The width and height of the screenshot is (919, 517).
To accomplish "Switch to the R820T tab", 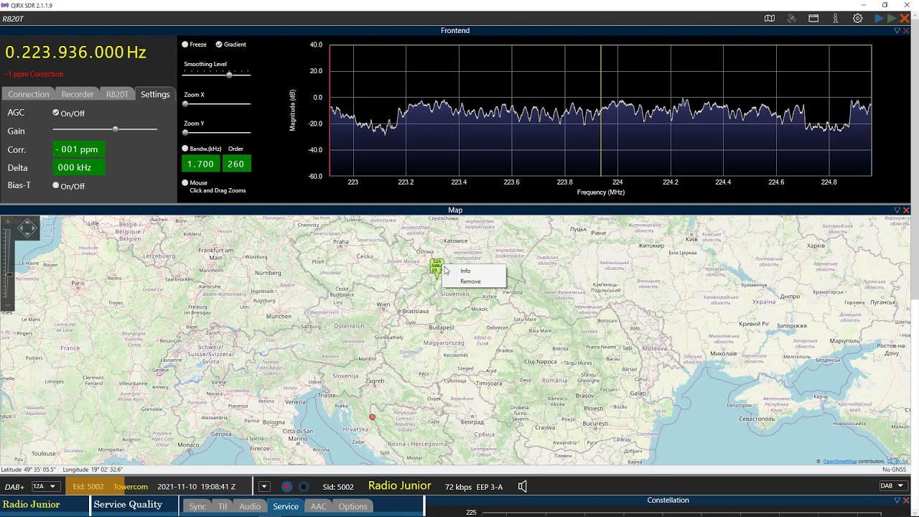I will (117, 94).
